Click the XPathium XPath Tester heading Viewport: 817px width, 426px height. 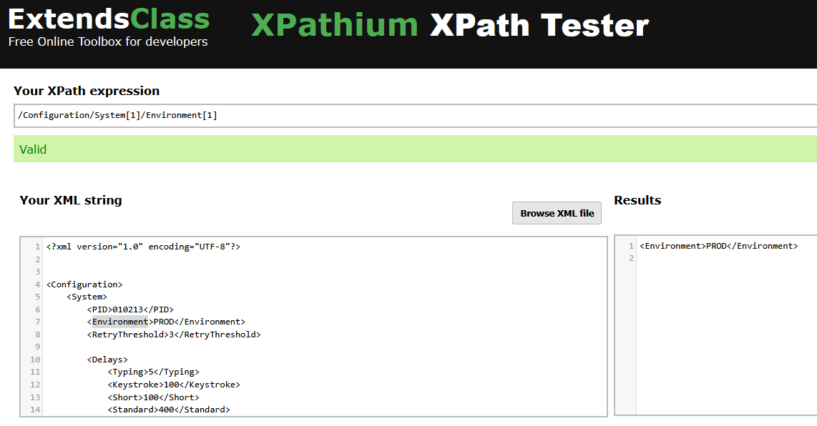click(450, 25)
